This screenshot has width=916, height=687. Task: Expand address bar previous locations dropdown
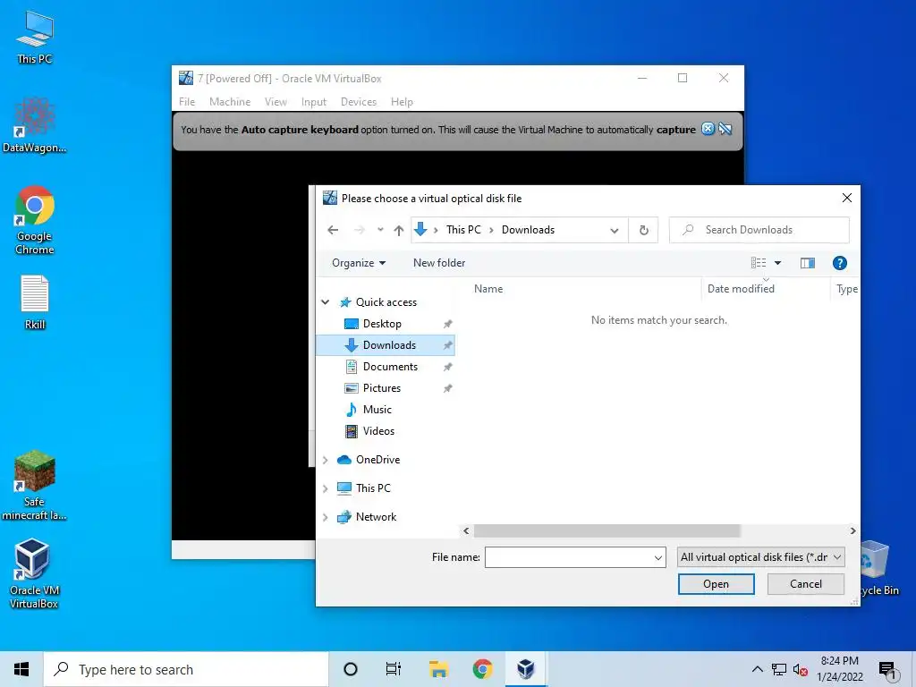click(615, 230)
